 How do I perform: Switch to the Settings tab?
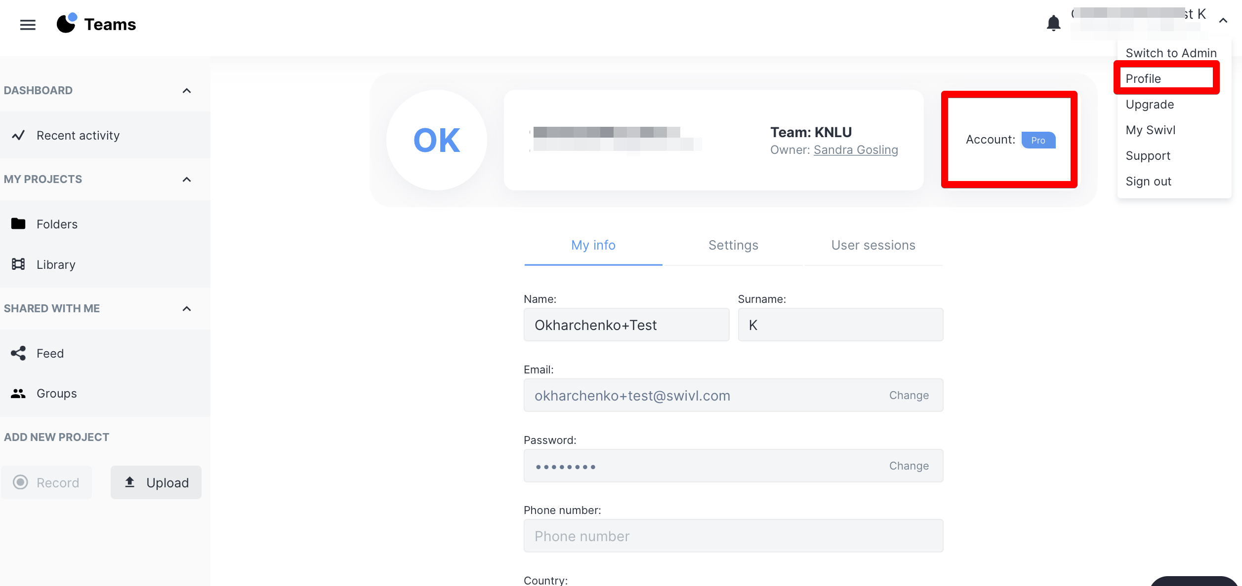tap(733, 245)
